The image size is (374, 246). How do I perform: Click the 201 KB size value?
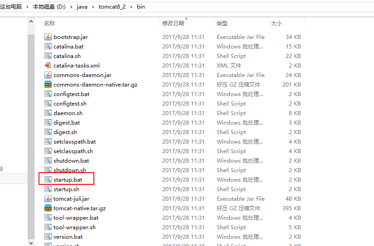point(291,84)
